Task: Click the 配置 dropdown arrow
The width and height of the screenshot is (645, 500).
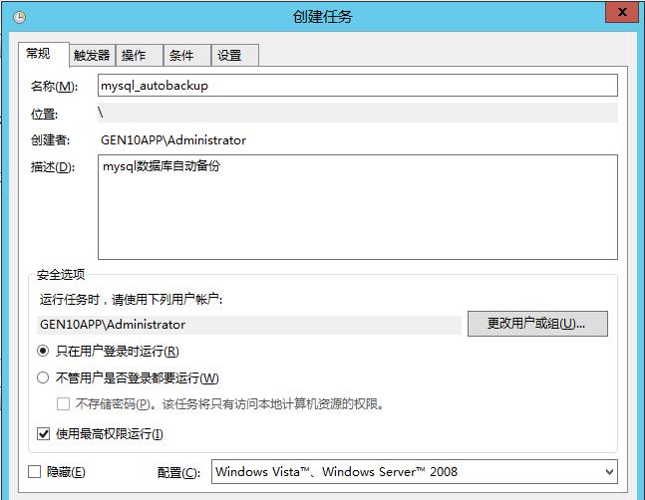Action: [x=609, y=472]
